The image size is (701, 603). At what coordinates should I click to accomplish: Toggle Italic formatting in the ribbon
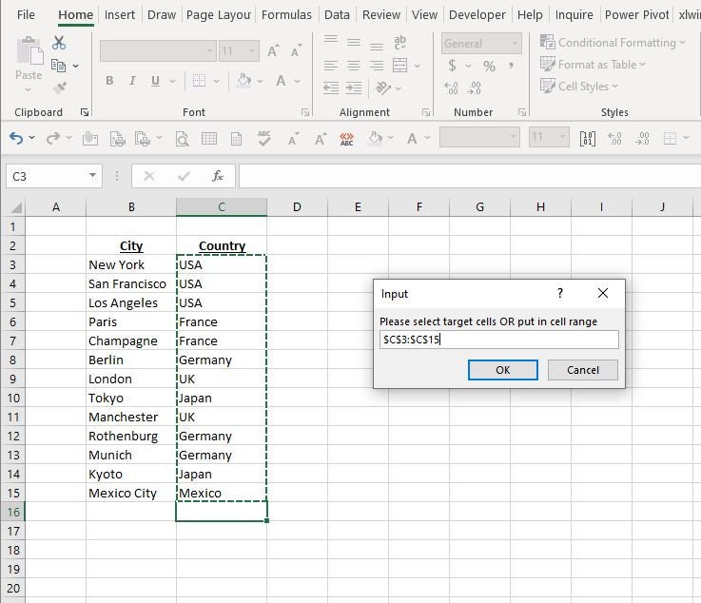[132, 81]
